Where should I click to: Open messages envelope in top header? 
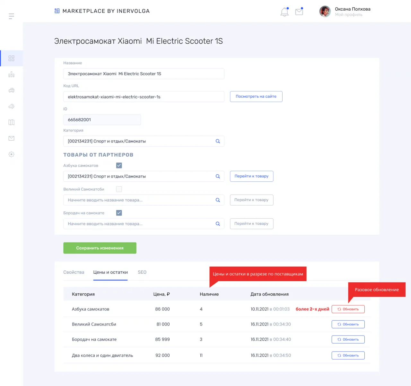(x=299, y=12)
